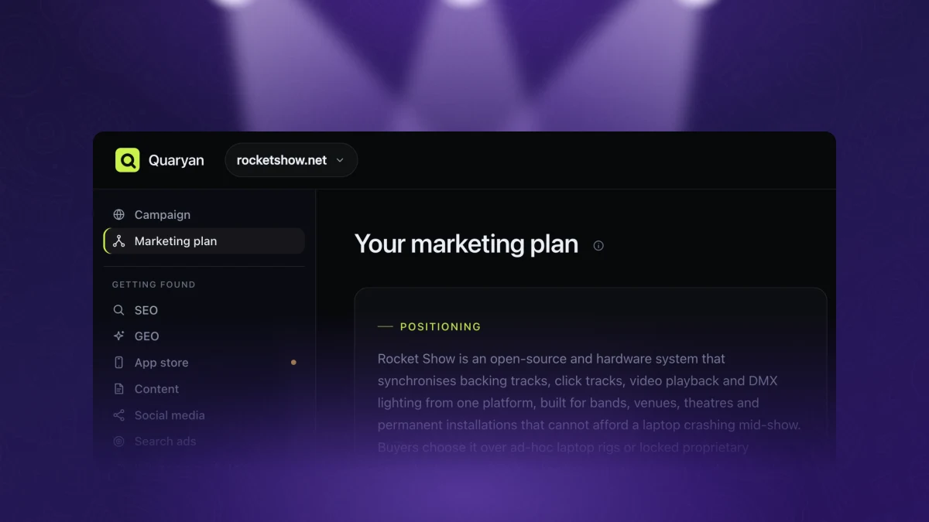Click the Quaryan logo icon

click(x=127, y=160)
